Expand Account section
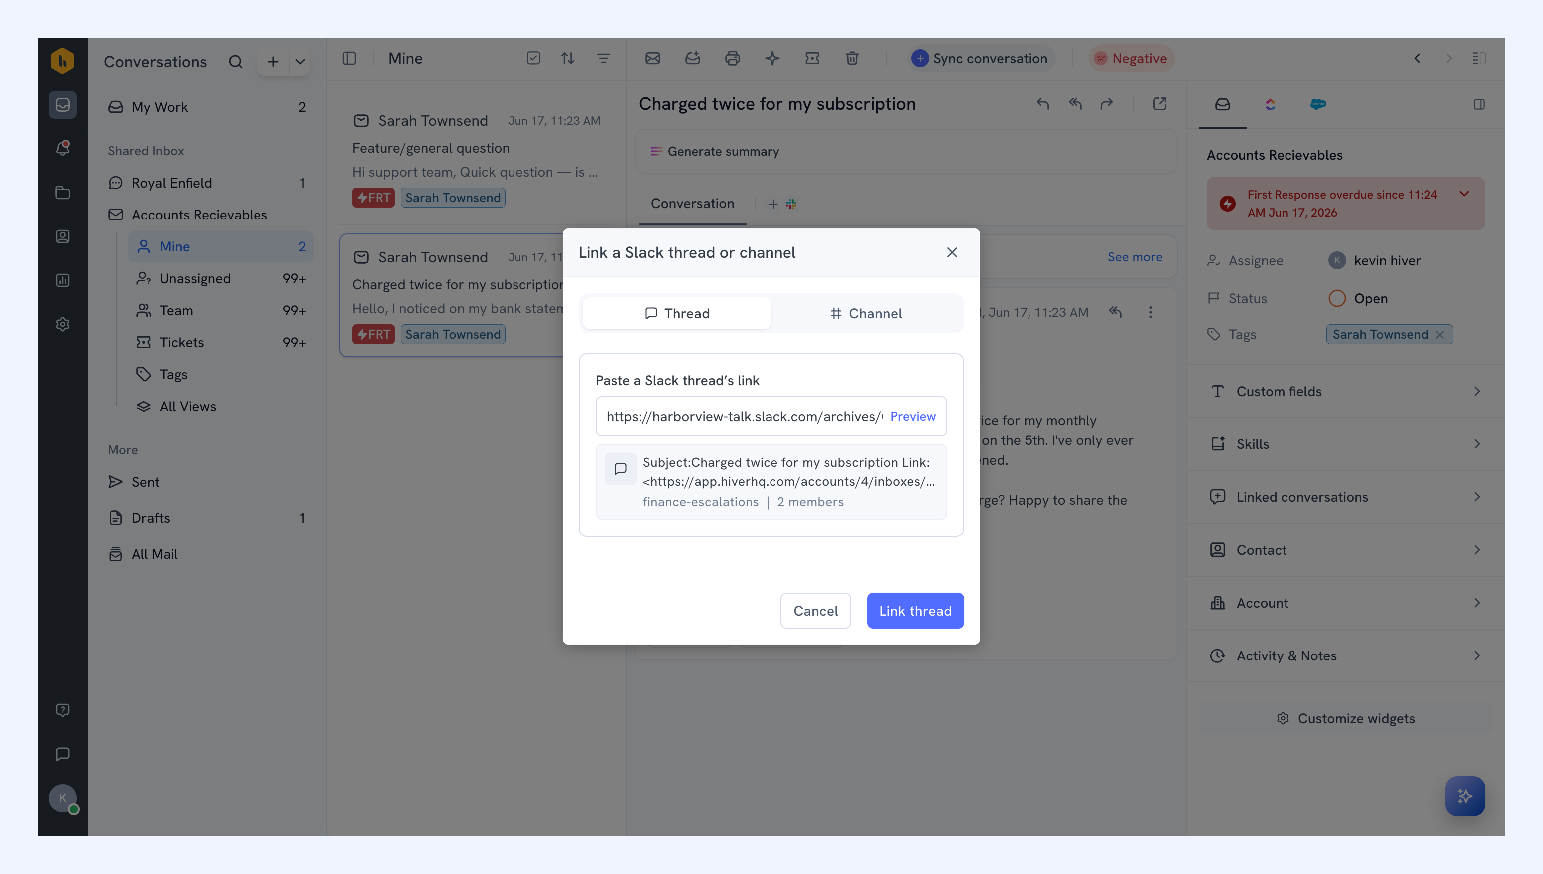Screen dimensions: 1543x874 pyautogui.click(x=1345, y=603)
